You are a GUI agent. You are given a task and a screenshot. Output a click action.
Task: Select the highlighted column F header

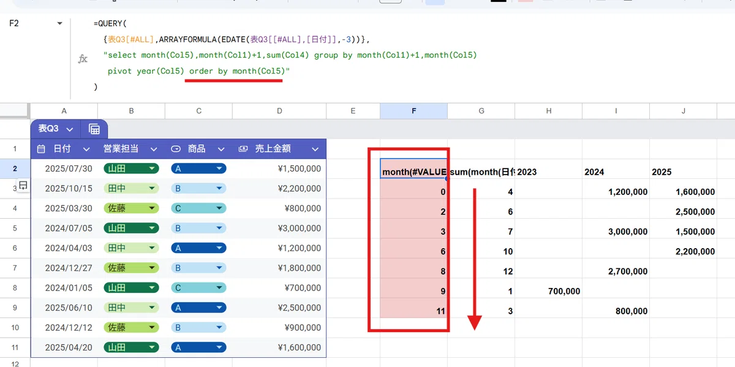[x=413, y=111]
